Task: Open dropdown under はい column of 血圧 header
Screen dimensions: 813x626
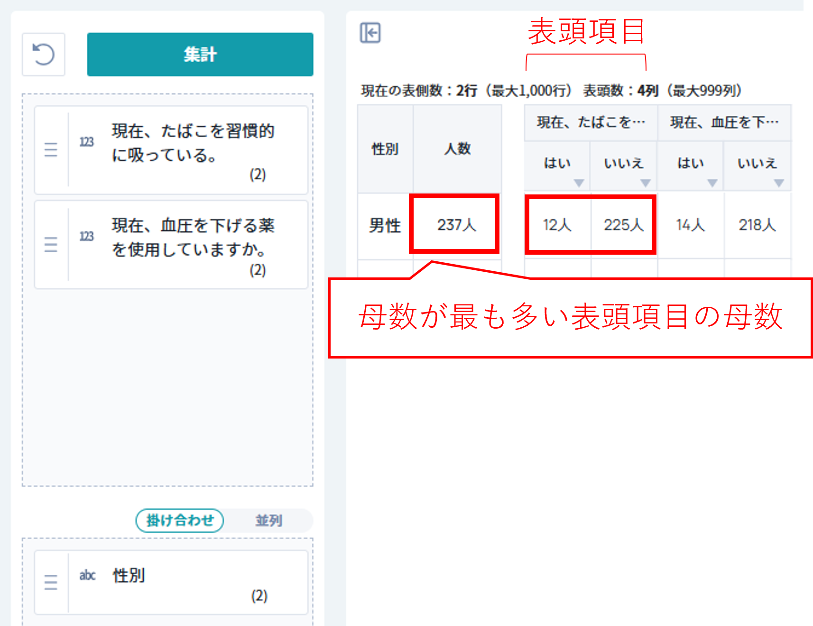Action: pyautogui.click(x=712, y=183)
